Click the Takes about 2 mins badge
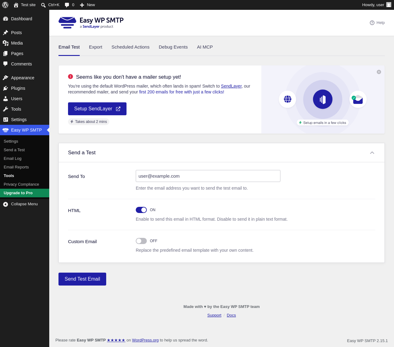 pos(89,122)
